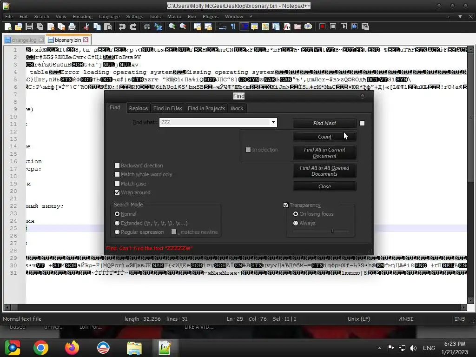Click the New file toolbar icon
The height and width of the screenshot is (357, 476).
pos(8,26)
